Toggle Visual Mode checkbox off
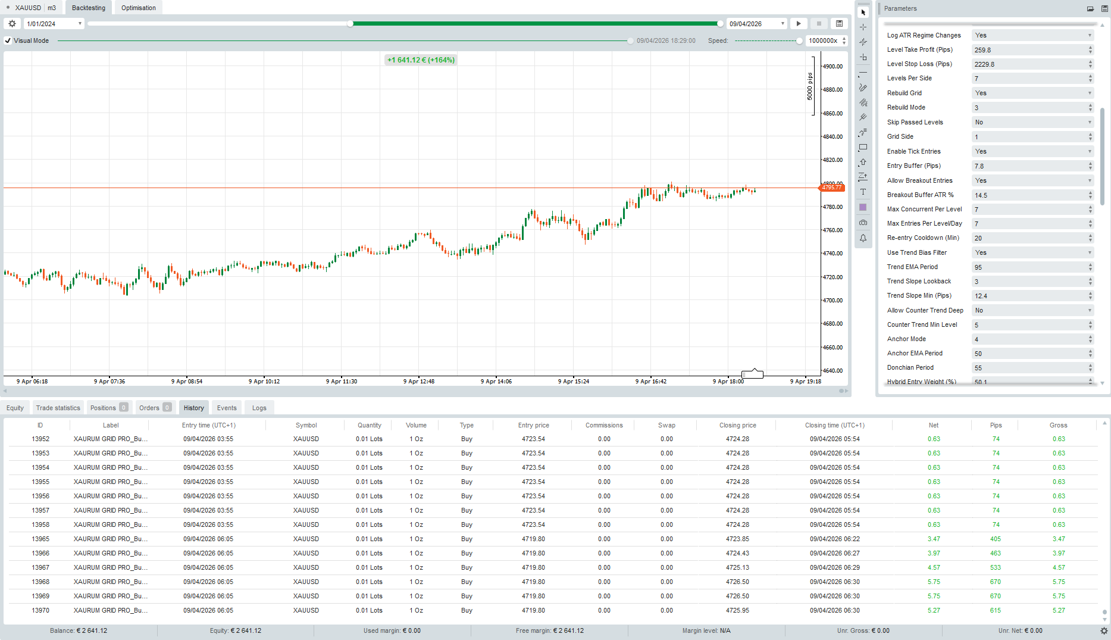Viewport: 1111px width, 640px height. point(8,40)
